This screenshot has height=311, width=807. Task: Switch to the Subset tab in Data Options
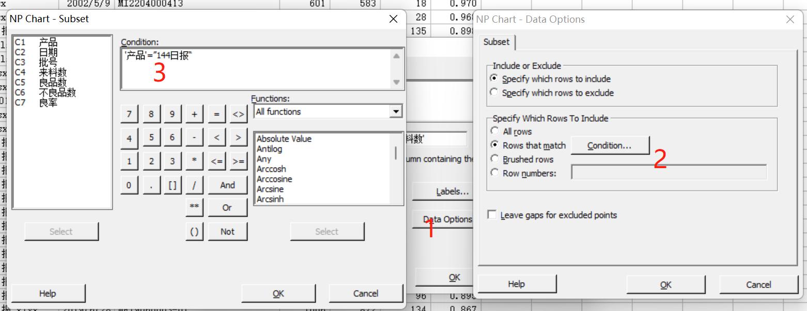tap(496, 42)
